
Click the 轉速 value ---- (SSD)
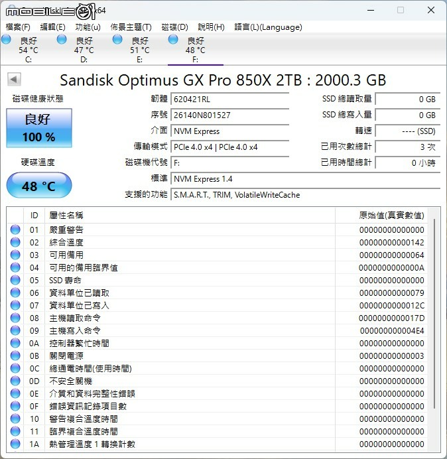(x=407, y=131)
